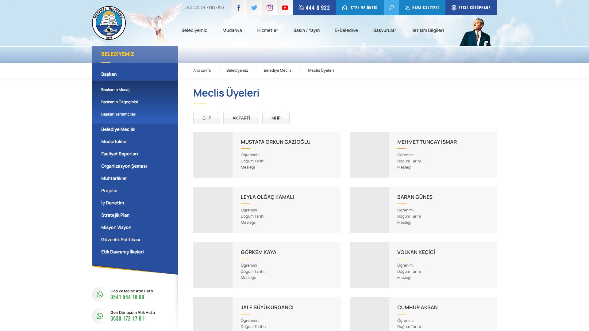Filter members by CHP tab
This screenshot has width=589, height=331.
207,118
